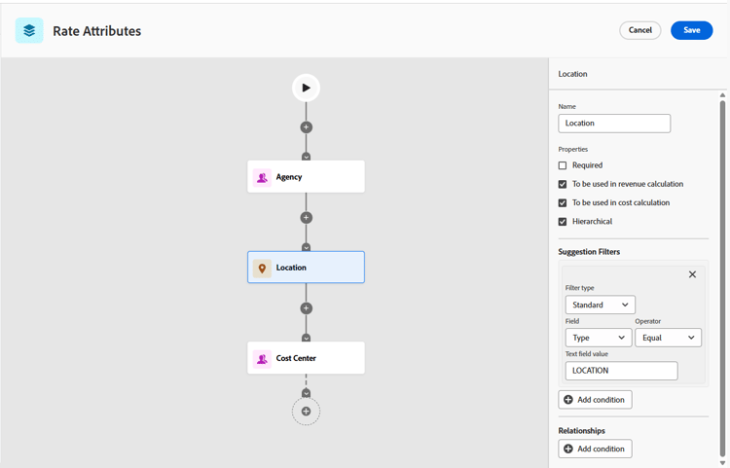Screen dimensions: 730x468
Task: Click the Text field value input
Action: pyautogui.click(x=621, y=371)
